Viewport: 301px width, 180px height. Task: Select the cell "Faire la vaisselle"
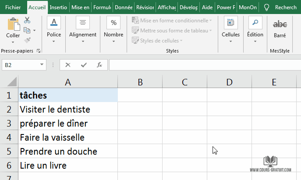coord(68,137)
